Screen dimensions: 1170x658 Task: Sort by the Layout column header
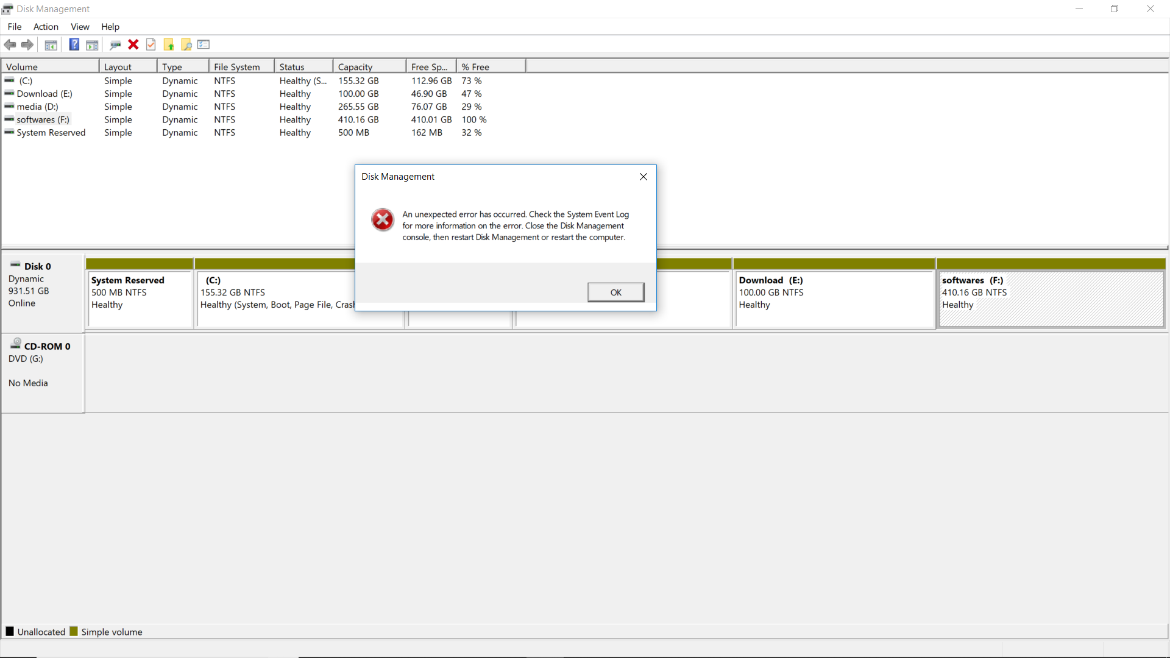coord(128,66)
